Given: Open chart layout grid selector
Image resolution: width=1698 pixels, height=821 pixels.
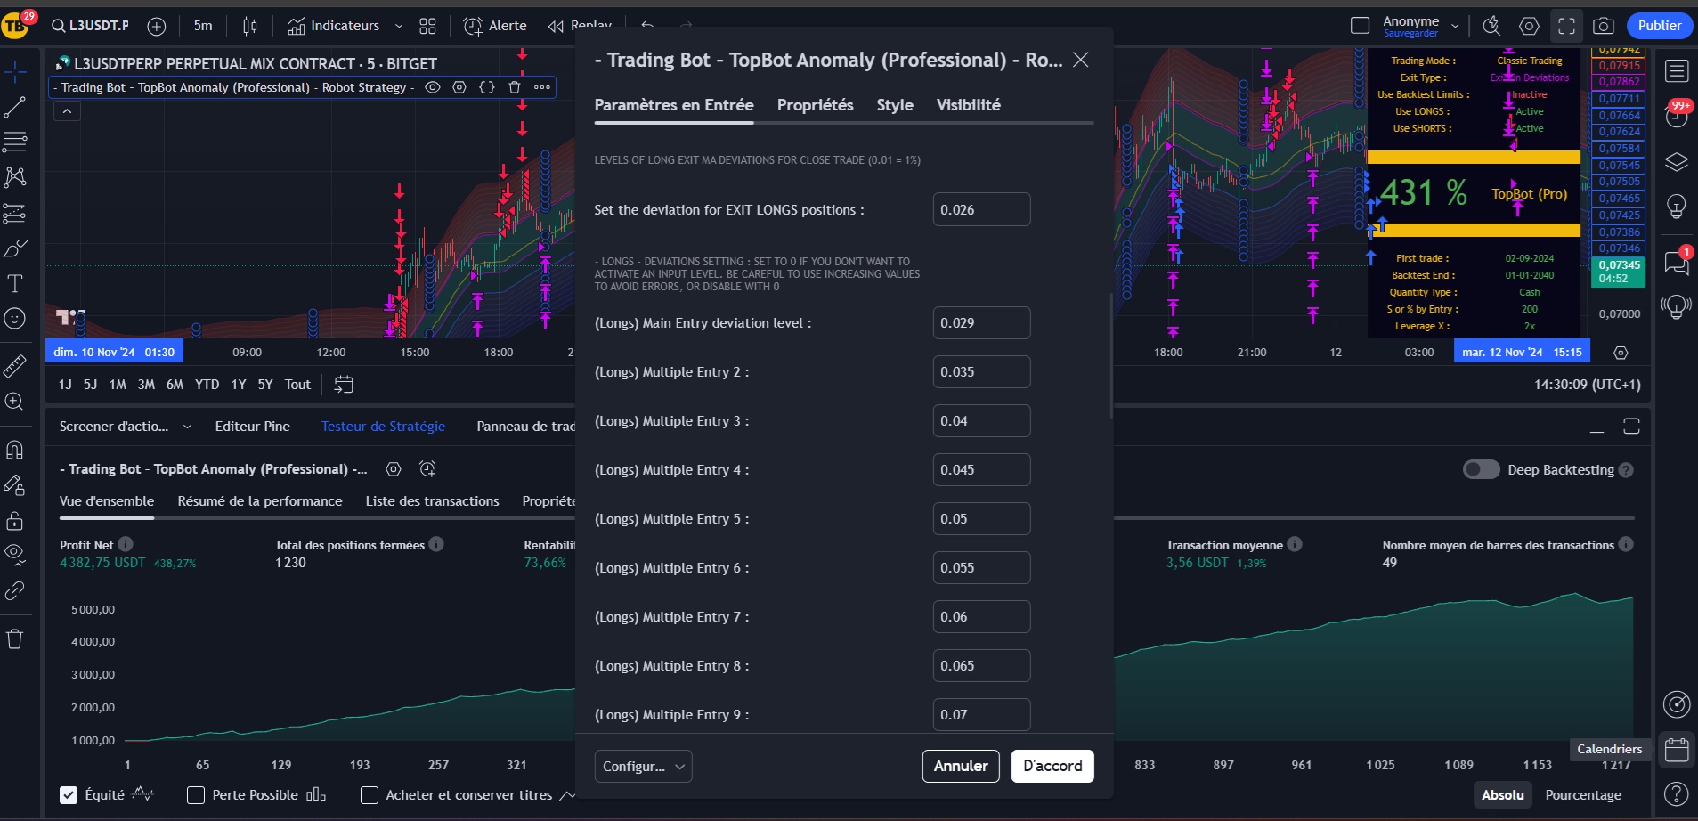Looking at the screenshot, I should (x=427, y=26).
